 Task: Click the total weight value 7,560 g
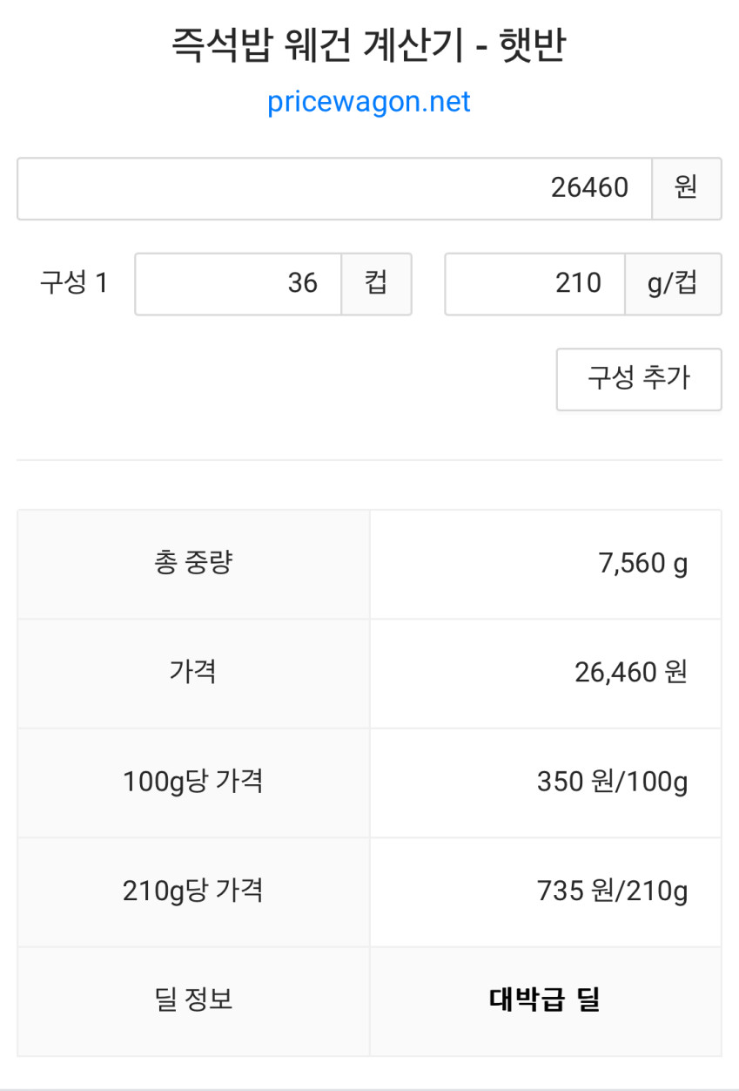pyautogui.click(x=642, y=564)
